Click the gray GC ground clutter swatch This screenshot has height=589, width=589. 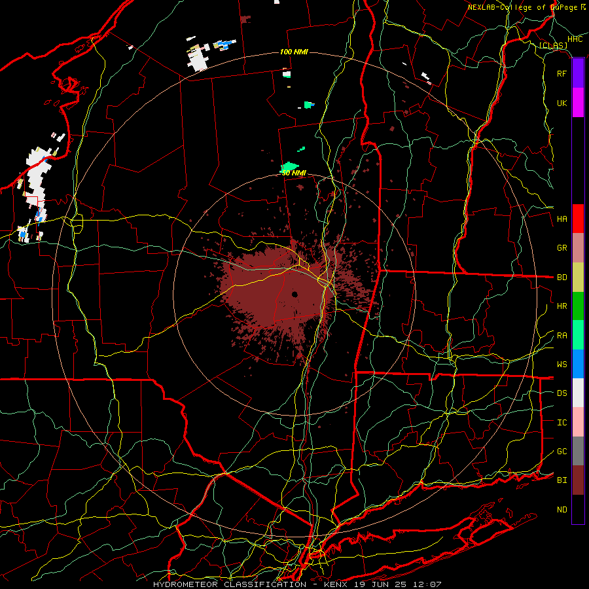(578, 451)
